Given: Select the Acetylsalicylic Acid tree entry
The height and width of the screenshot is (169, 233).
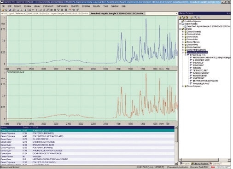Looking at the screenshot, I should tap(201, 84).
